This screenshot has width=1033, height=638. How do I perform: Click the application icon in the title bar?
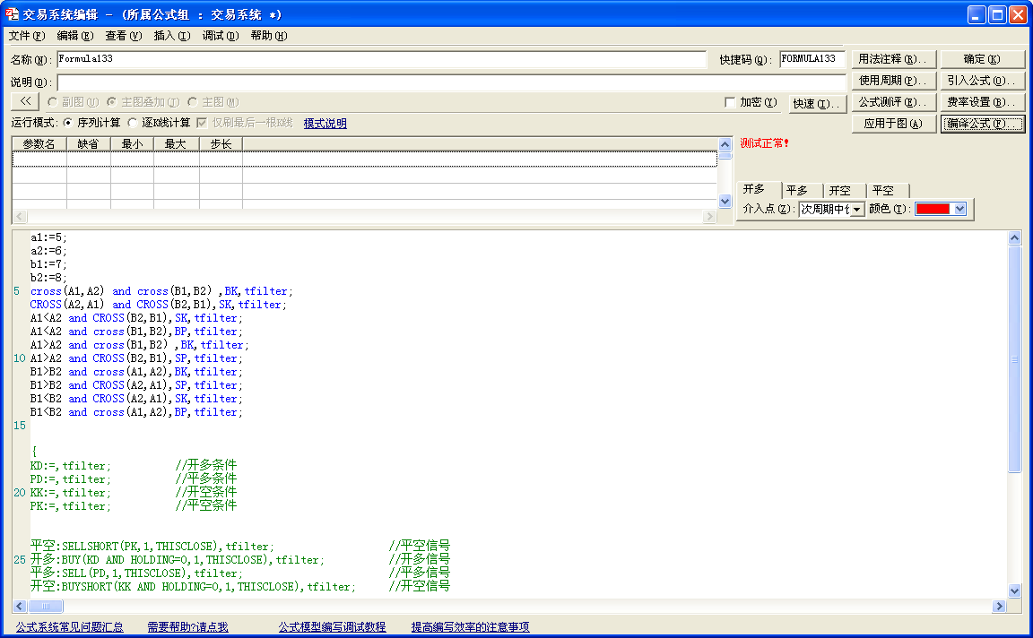click(x=12, y=14)
